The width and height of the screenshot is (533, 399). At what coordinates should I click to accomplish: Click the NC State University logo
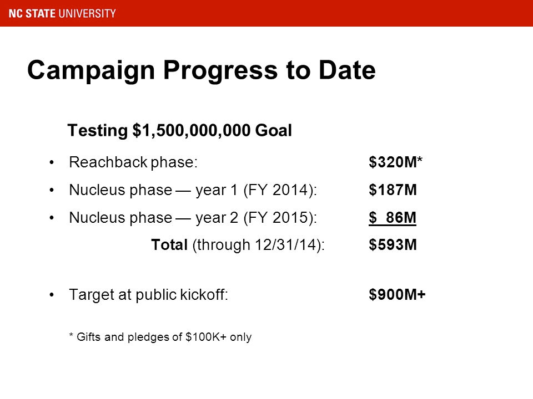tap(62, 13)
